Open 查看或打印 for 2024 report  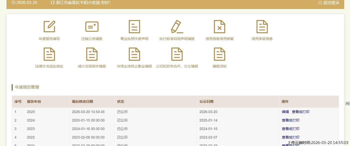[x=291, y=120]
